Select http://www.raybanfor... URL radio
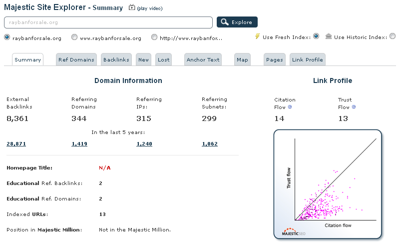Viewport: 401px width, 252px height. [154, 37]
